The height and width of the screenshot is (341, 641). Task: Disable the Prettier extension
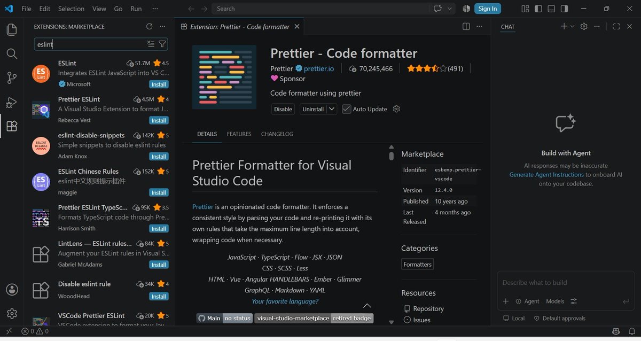coord(283,109)
